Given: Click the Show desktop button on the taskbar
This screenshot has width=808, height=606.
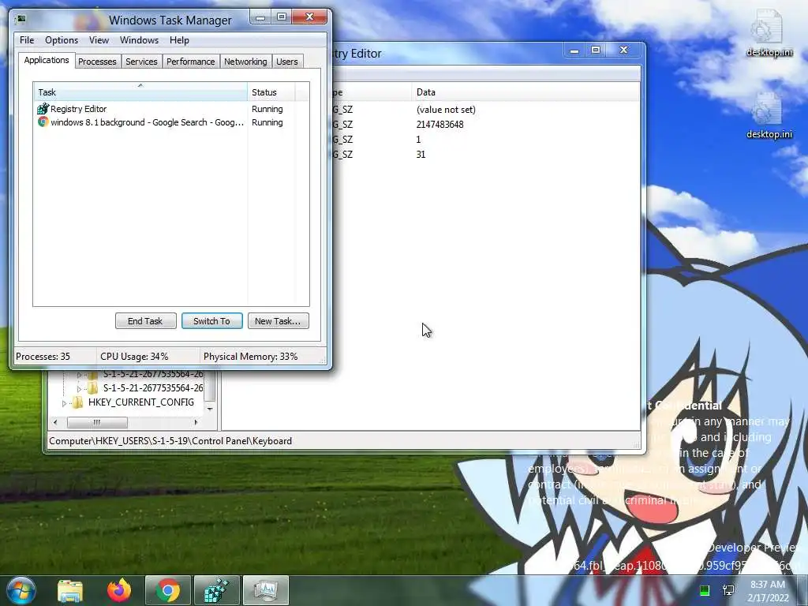Looking at the screenshot, I should click(803, 590).
